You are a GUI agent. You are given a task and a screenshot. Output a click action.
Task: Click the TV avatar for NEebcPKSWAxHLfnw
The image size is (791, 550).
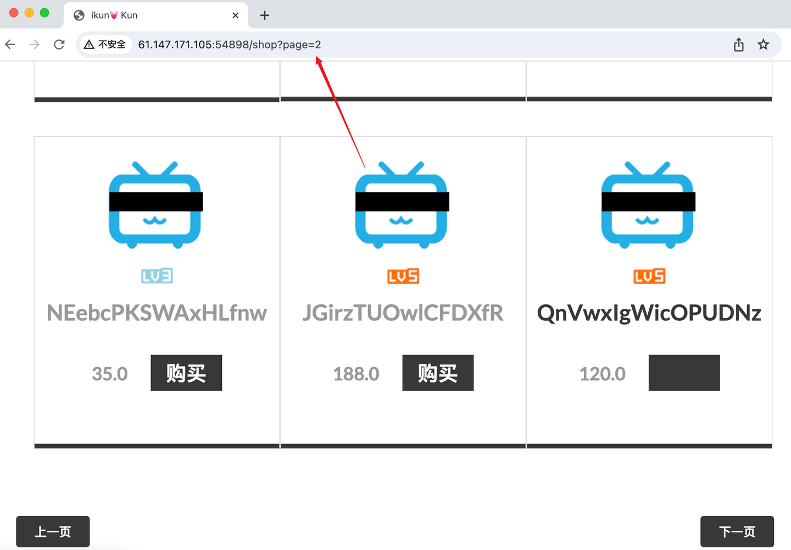[156, 205]
